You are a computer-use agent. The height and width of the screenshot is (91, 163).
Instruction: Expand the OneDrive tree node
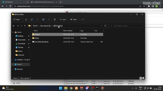click(13, 60)
